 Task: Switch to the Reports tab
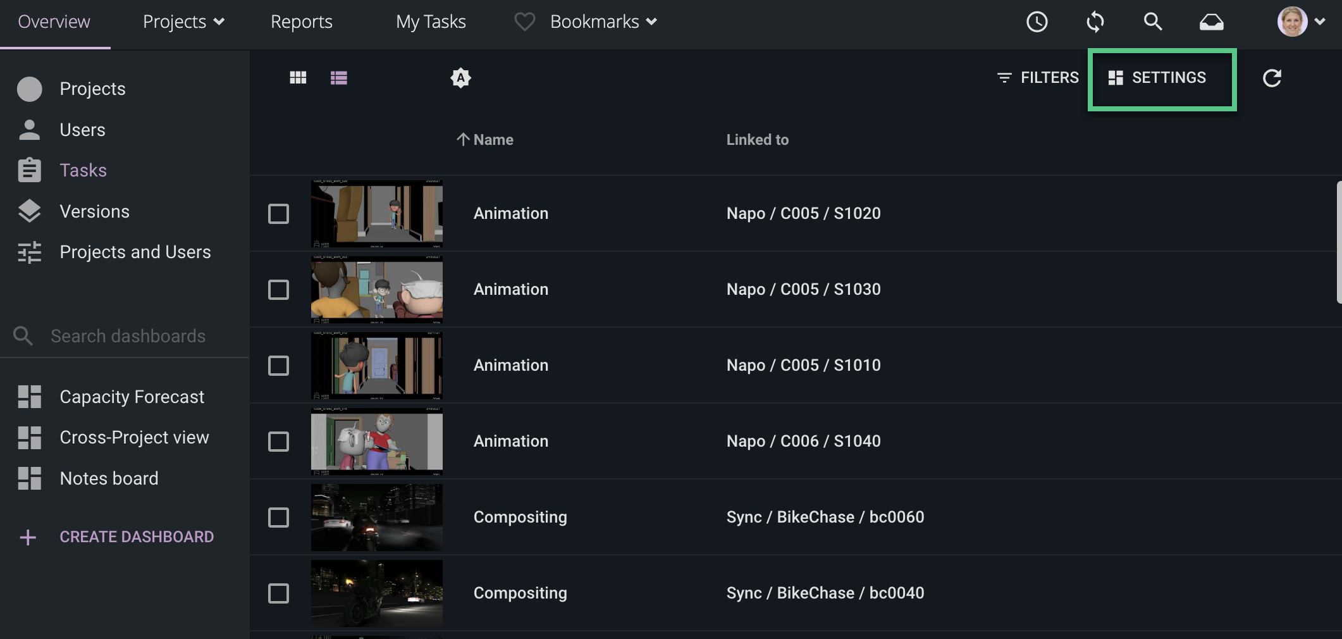click(301, 22)
